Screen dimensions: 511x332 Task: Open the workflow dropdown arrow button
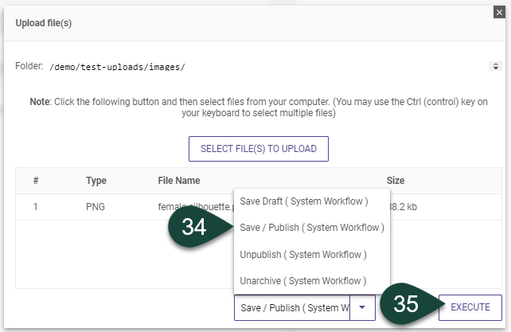[362, 307]
